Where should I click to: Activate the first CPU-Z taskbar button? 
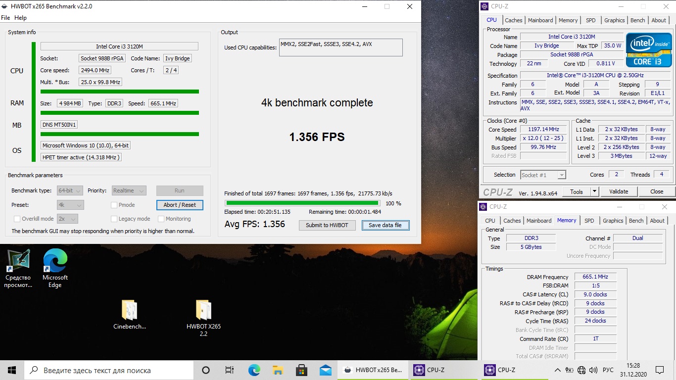pos(444,370)
